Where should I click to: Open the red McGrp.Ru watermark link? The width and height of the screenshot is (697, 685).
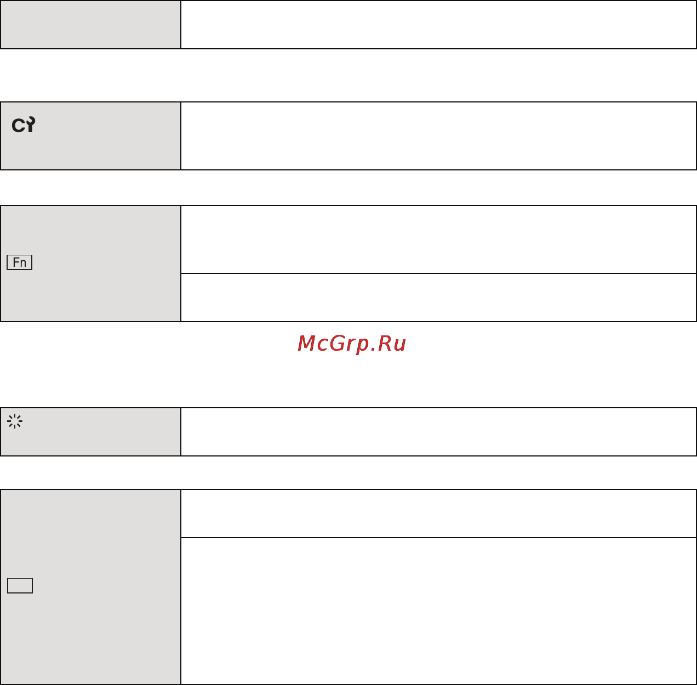pos(352,344)
